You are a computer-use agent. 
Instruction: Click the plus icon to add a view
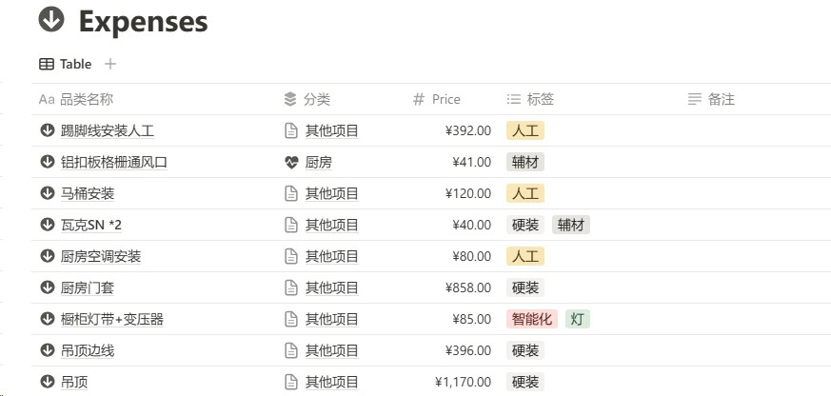110,64
